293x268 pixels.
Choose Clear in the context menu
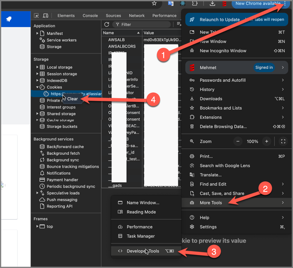coord(73,99)
